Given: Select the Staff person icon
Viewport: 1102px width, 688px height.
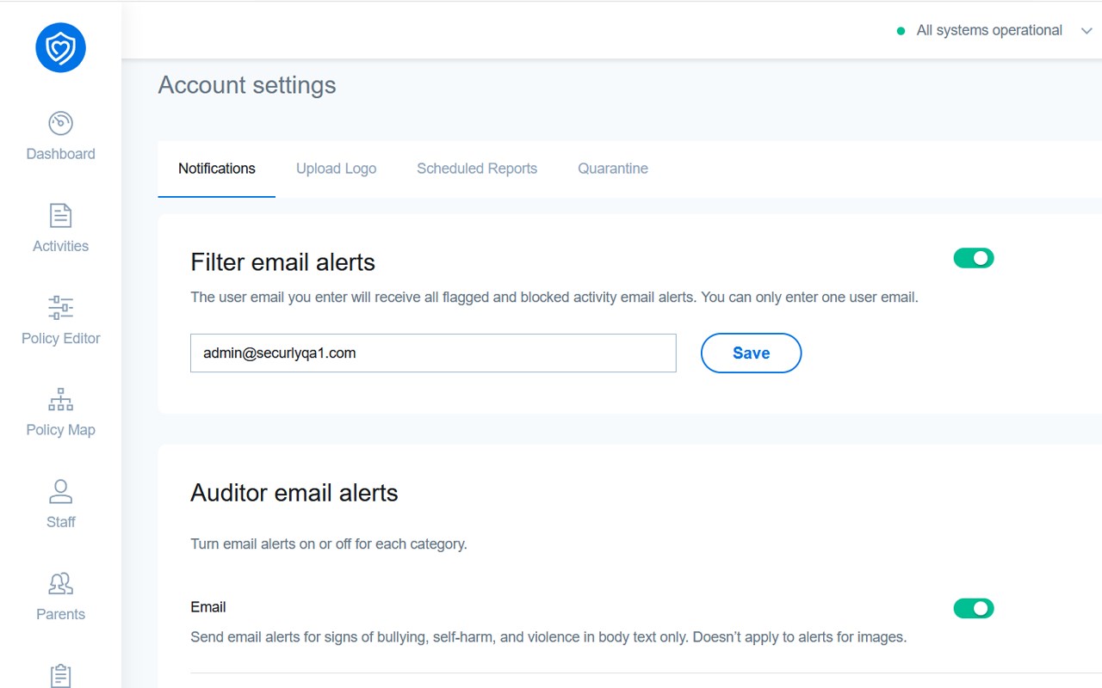Looking at the screenshot, I should click(60, 492).
